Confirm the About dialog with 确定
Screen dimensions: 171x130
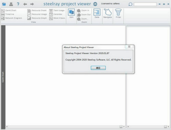pyautogui.click(x=98, y=68)
